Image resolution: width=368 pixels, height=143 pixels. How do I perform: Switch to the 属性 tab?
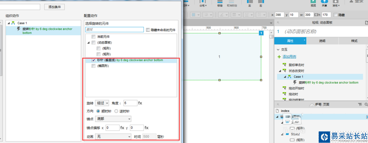[290, 41]
